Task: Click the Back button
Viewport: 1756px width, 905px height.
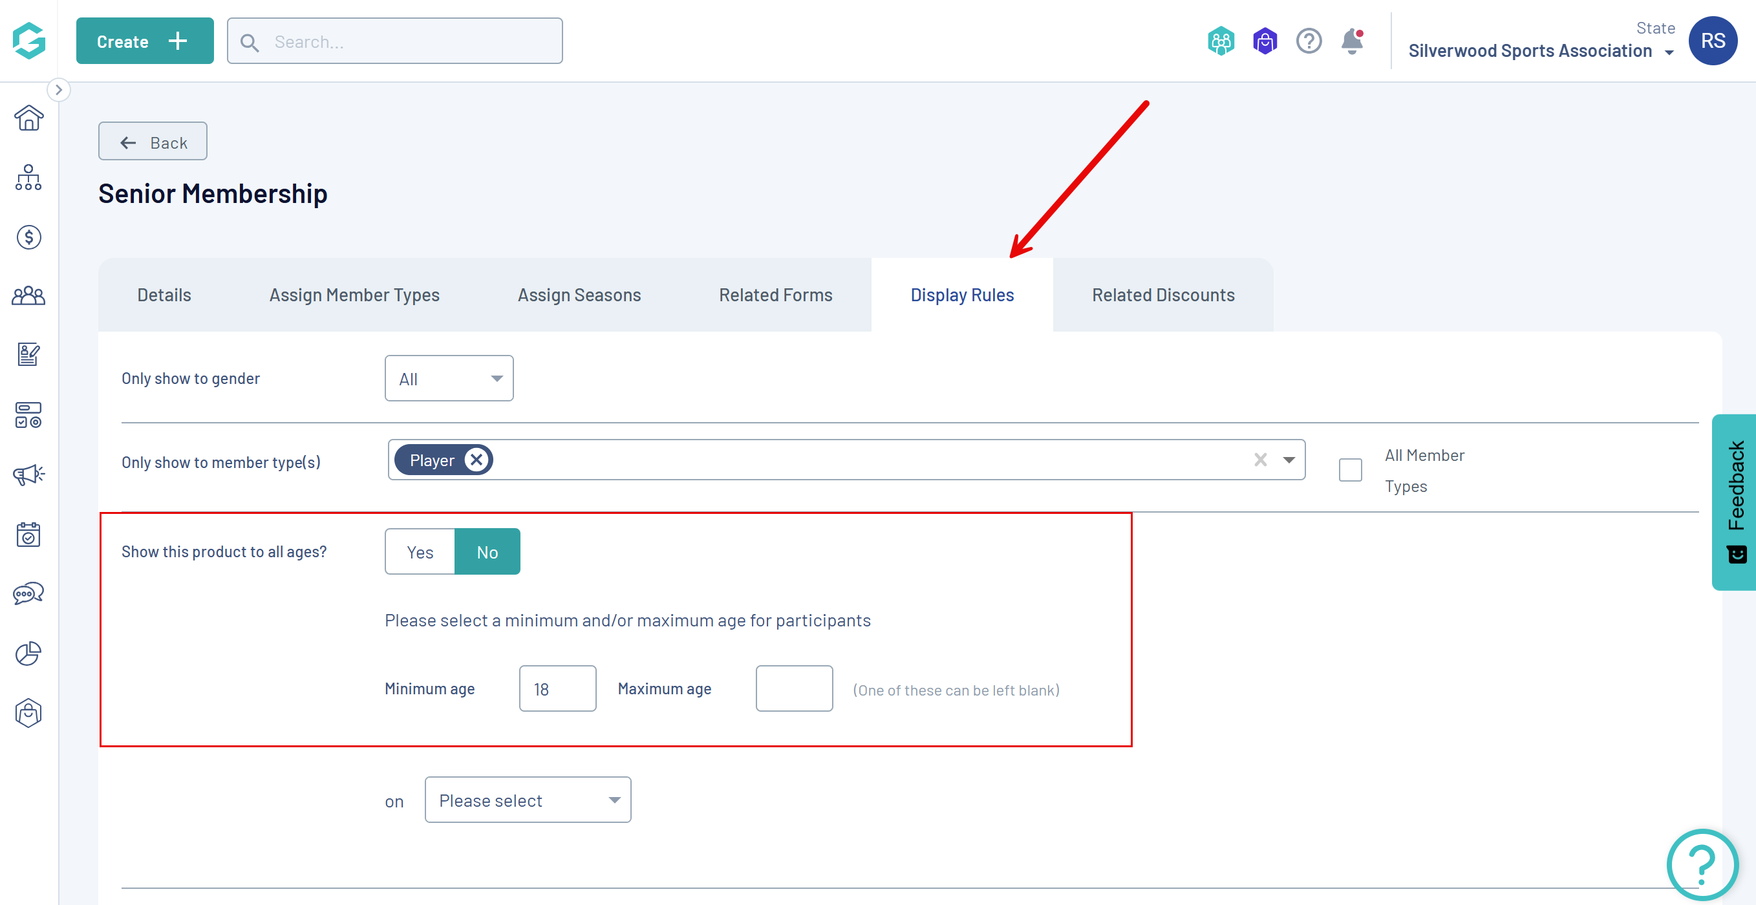Action: [x=153, y=142]
